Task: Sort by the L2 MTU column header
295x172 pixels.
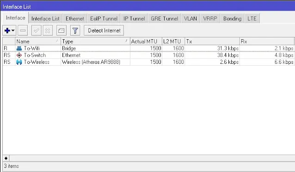Action: coord(173,42)
